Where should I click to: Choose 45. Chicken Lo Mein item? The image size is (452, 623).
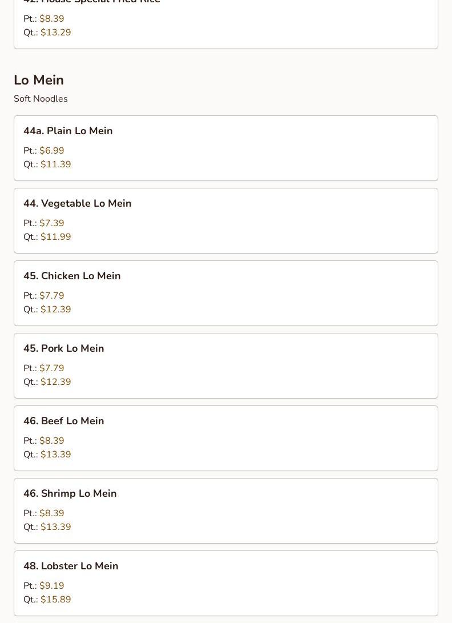coord(225,293)
